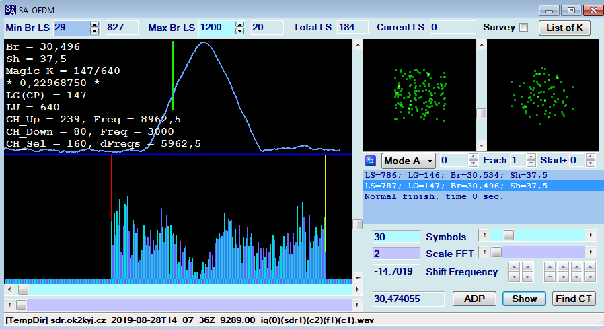
Task: Click the right constellation diagram
Action: (543, 95)
